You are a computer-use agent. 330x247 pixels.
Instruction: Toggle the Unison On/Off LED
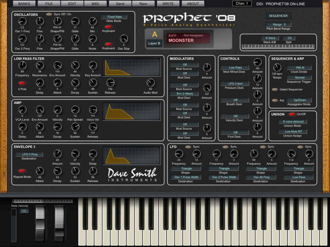pos(292,114)
